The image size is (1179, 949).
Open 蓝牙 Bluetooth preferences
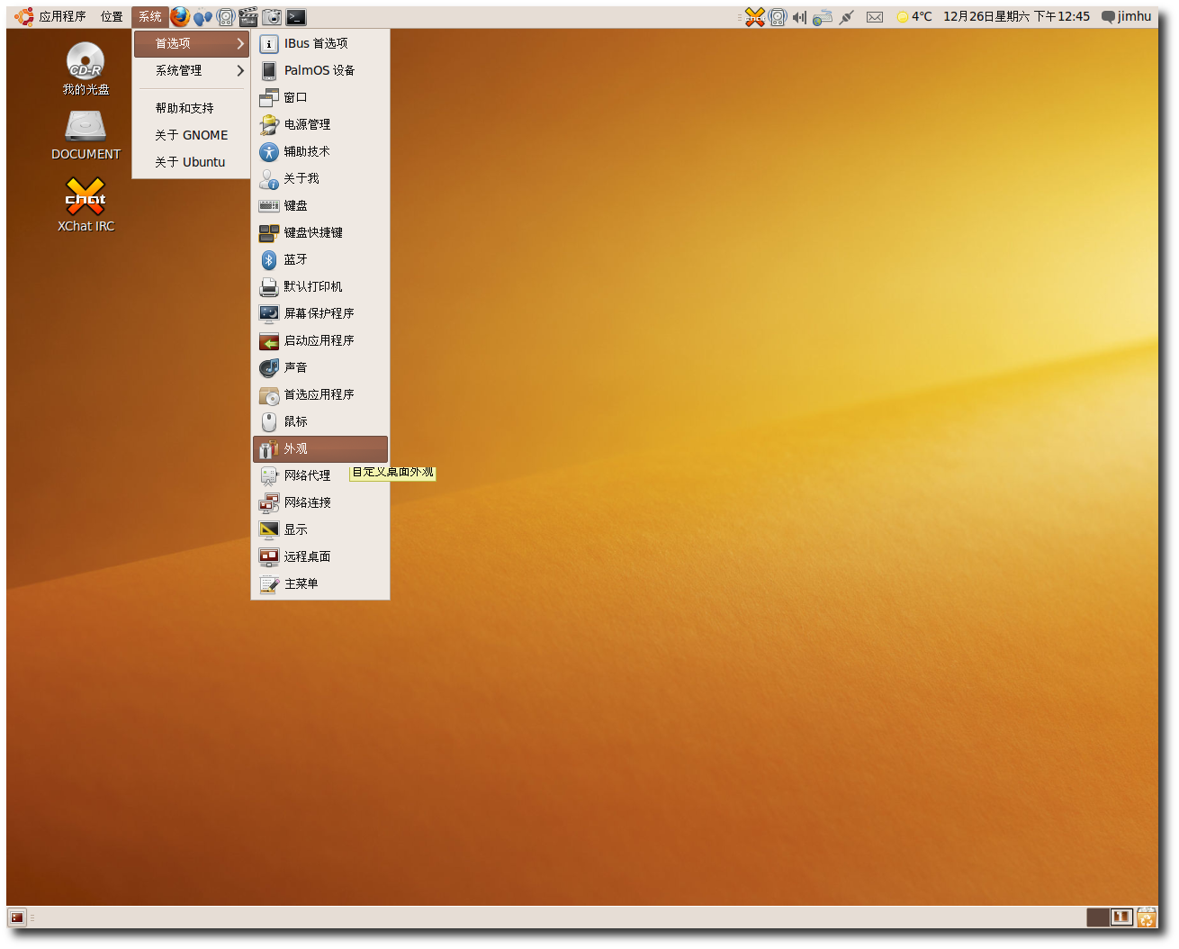[295, 259]
